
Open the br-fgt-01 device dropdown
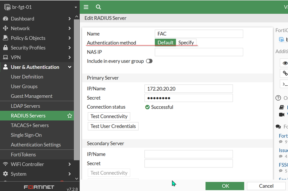(x=76, y=7)
